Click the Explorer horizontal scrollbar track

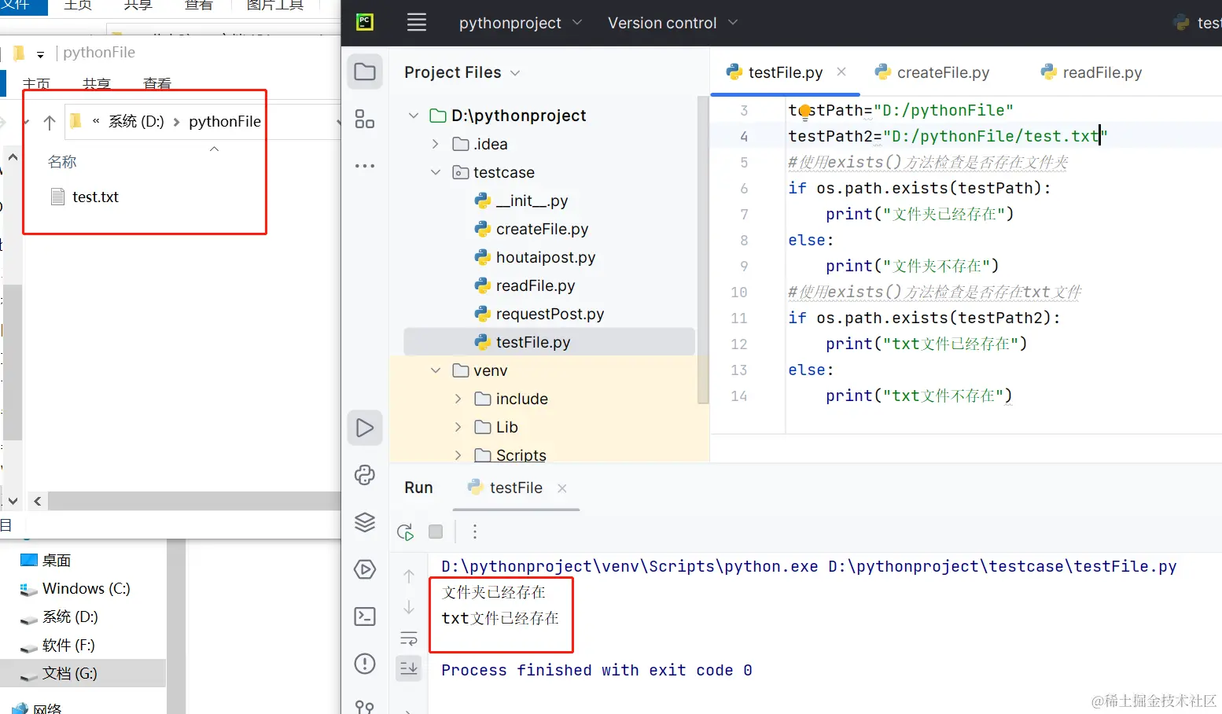(193, 501)
